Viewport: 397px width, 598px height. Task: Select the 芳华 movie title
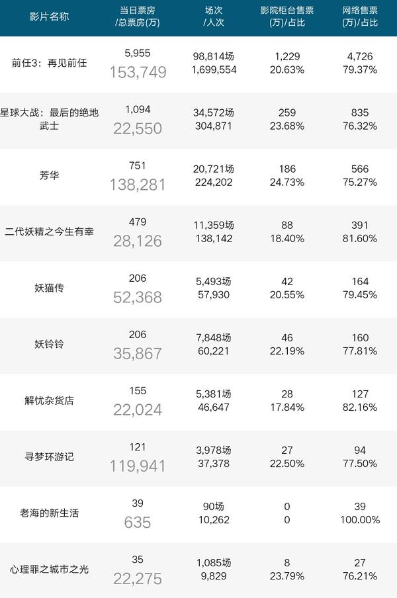(49, 176)
